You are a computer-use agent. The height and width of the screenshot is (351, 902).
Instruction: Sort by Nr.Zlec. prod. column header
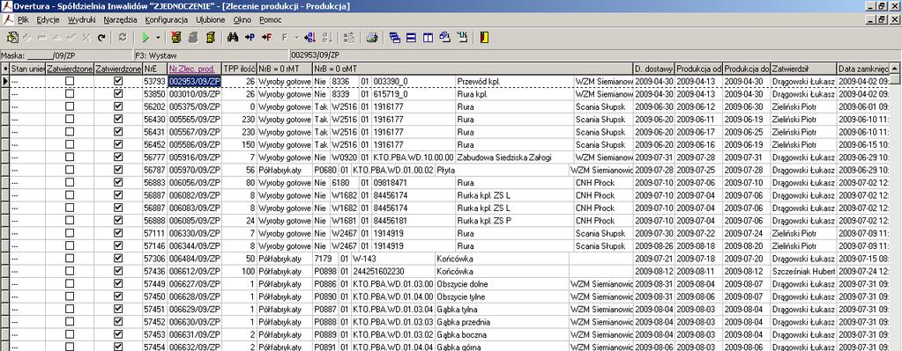(195, 69)
